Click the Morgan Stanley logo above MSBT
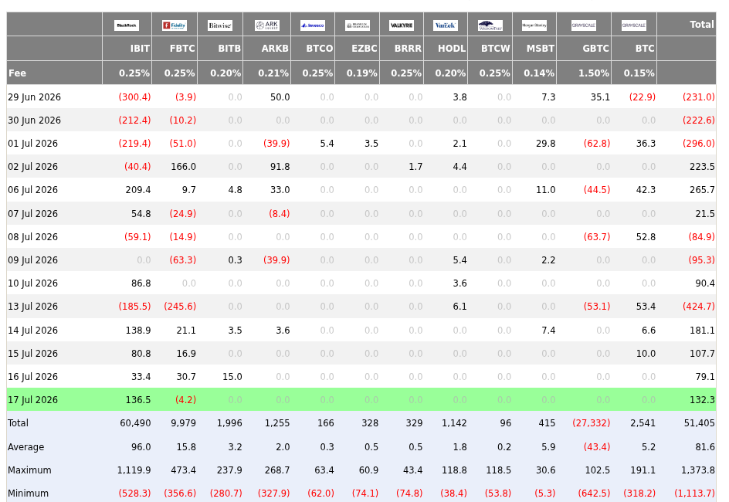Image resolution: width=729 pixels, height=502 pixels. coord(534,25)
